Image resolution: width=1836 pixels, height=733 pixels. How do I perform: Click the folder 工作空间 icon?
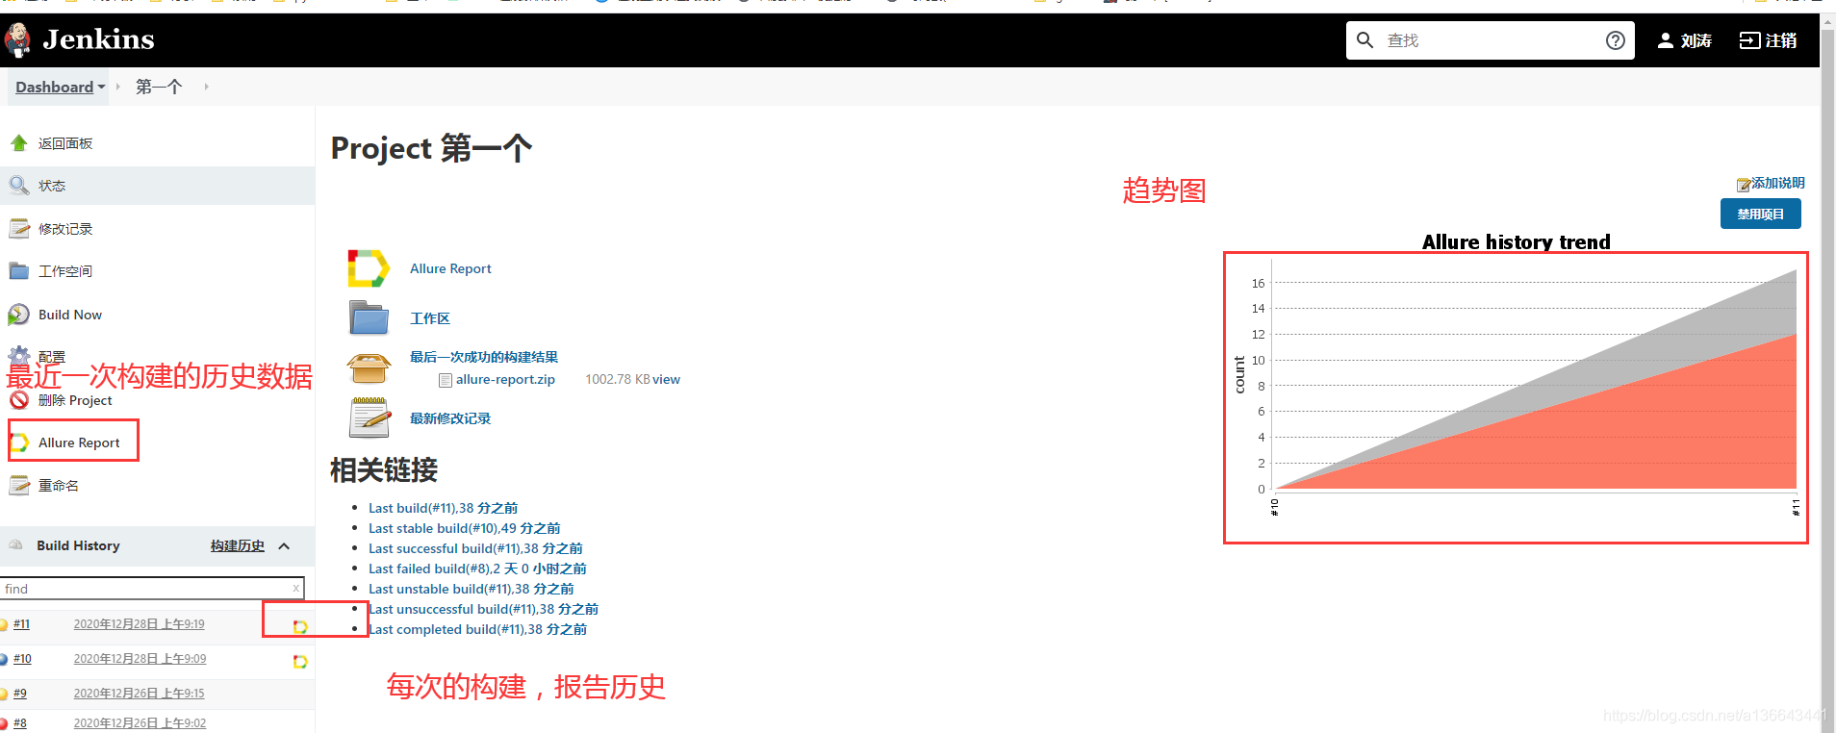tap(18, 271)
